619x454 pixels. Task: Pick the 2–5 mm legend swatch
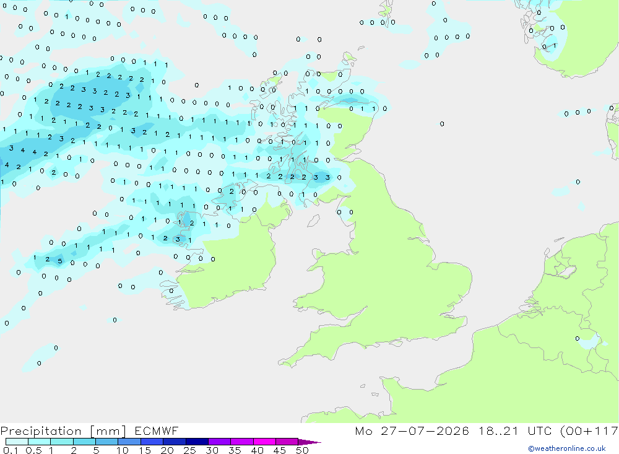click(x=84, y=442)
